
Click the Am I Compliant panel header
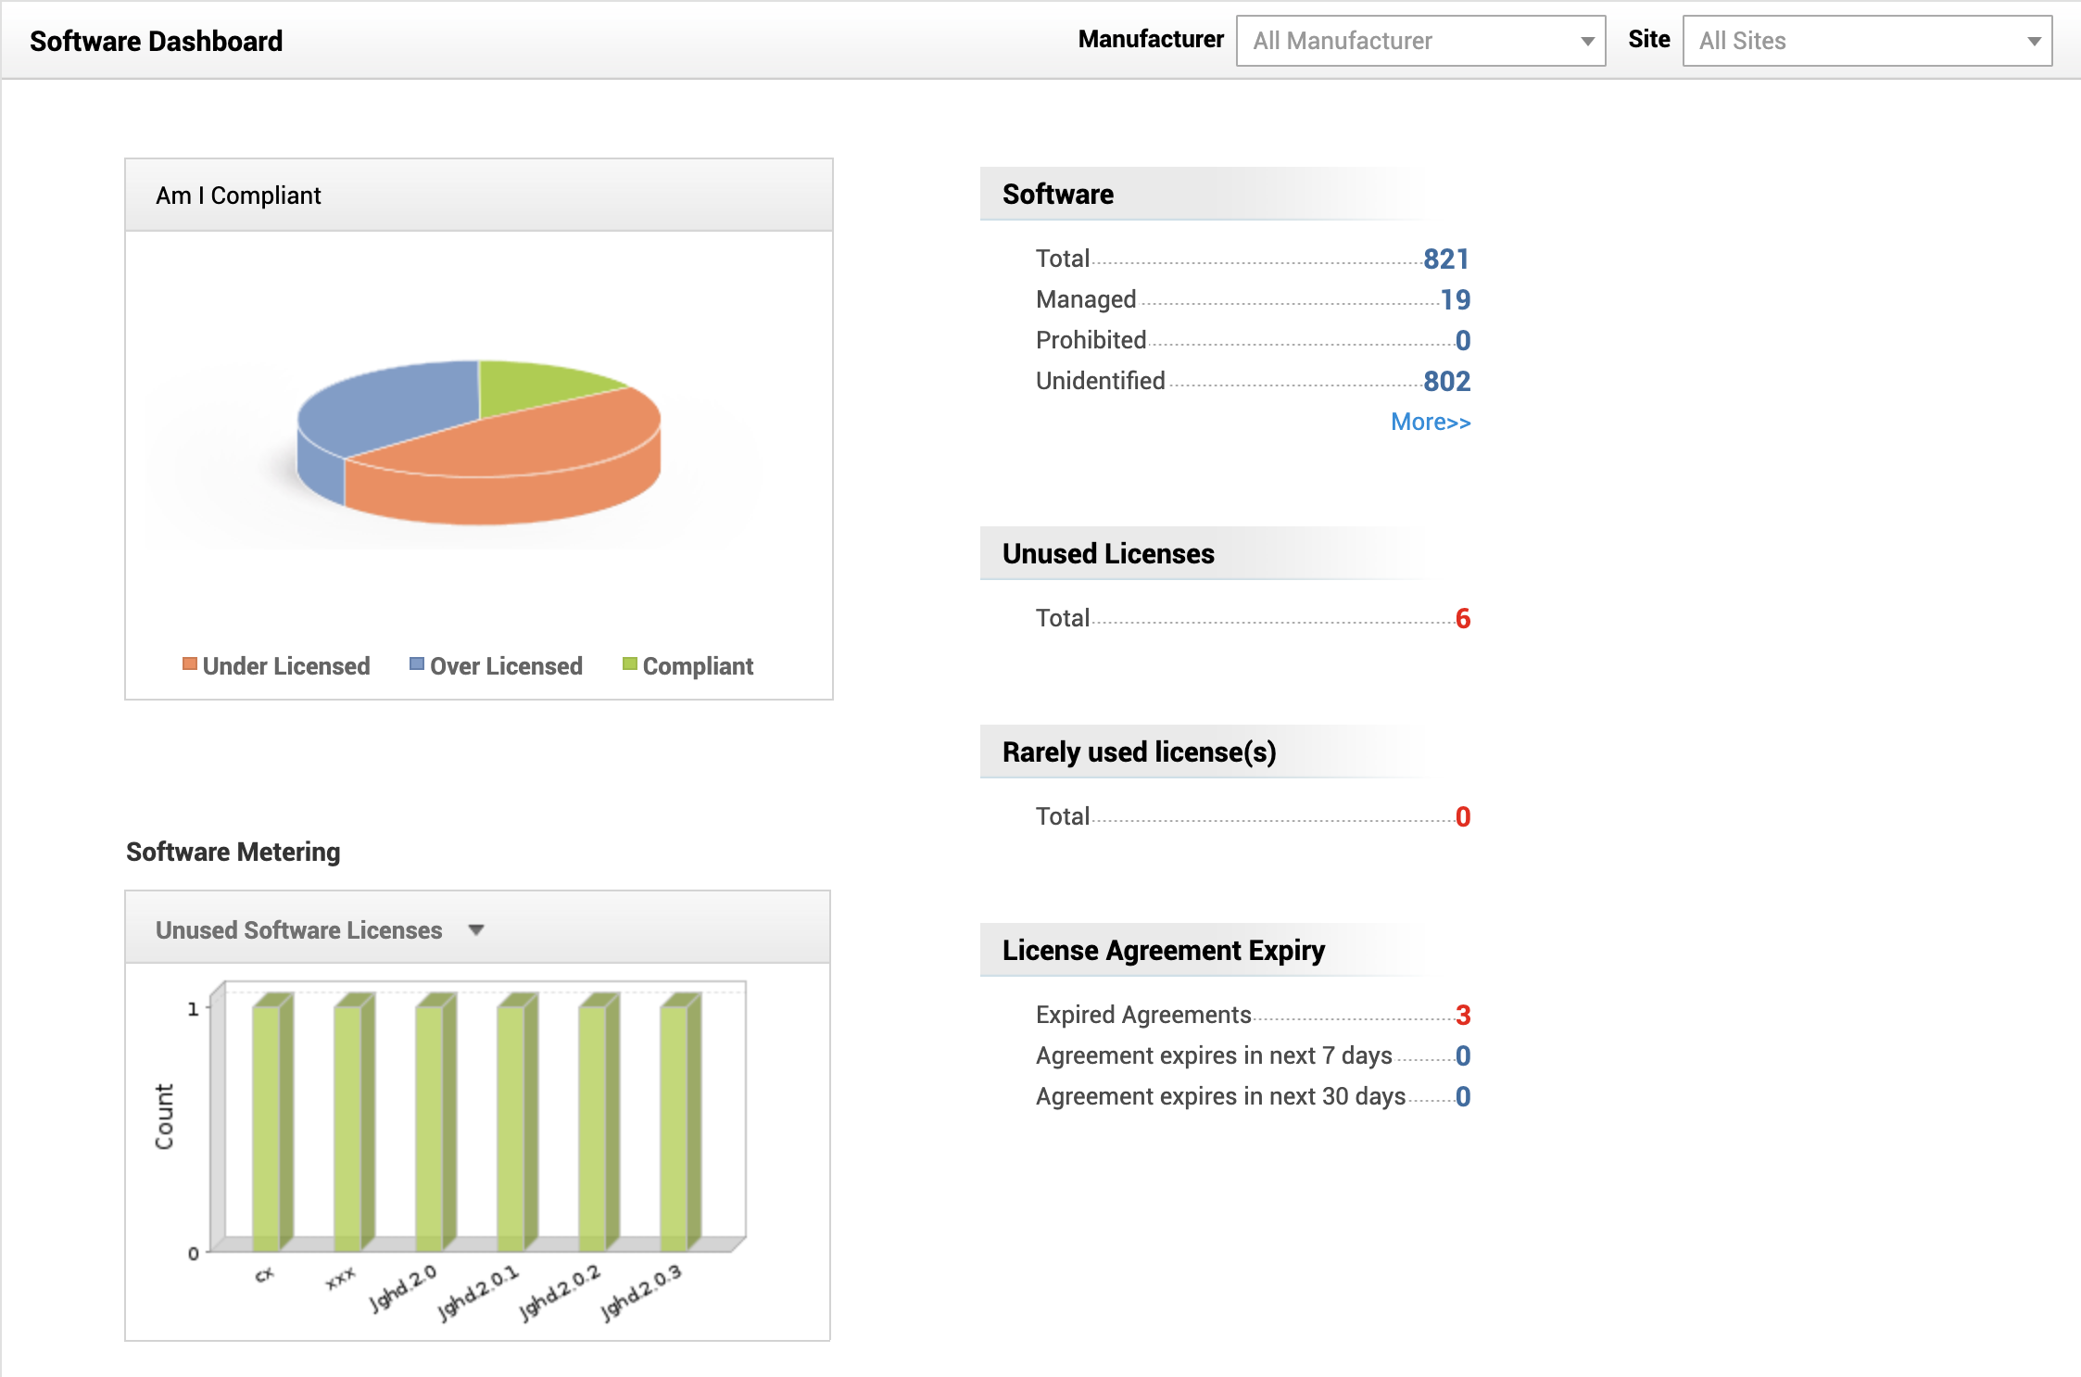coord(238,196)
